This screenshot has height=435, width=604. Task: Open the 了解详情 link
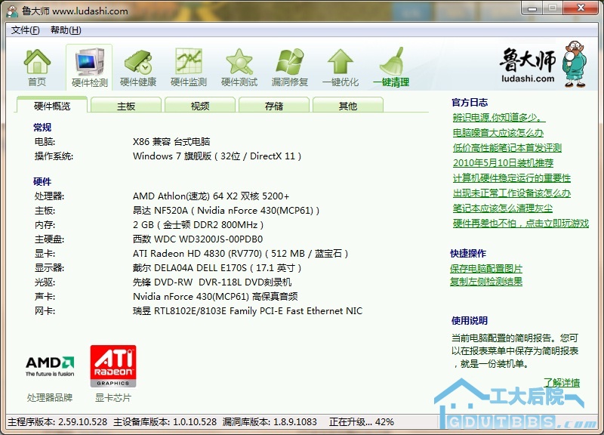(561, 383)
